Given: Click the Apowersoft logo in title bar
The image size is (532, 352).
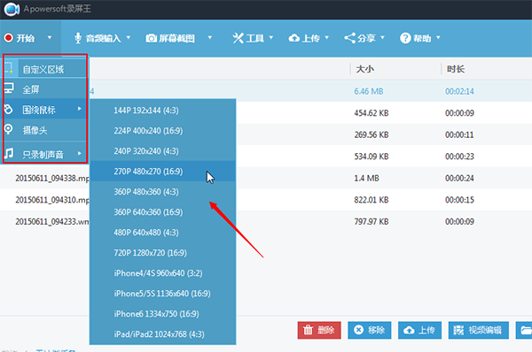Looking at the screenshot, I should point(12,9).
